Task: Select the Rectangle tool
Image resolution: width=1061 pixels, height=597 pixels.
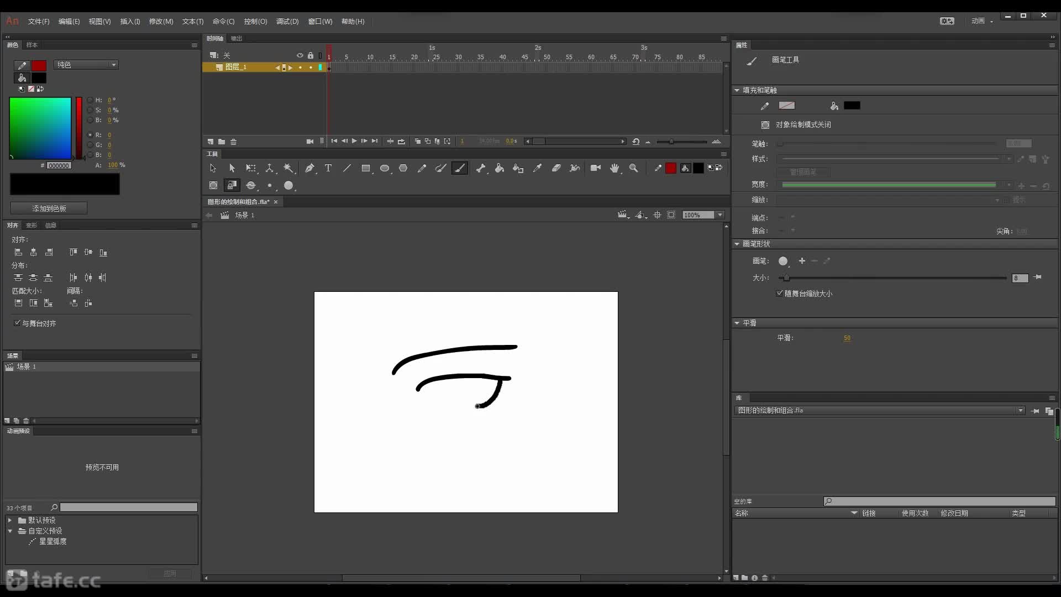Action: (x=366, y=168)
